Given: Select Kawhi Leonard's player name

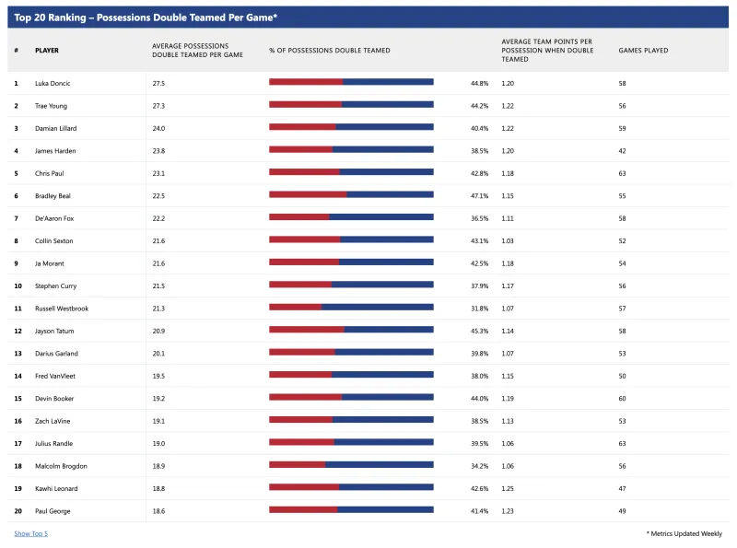Looking at the screenshot, I should pyautogui.click(x=56, y=488).
